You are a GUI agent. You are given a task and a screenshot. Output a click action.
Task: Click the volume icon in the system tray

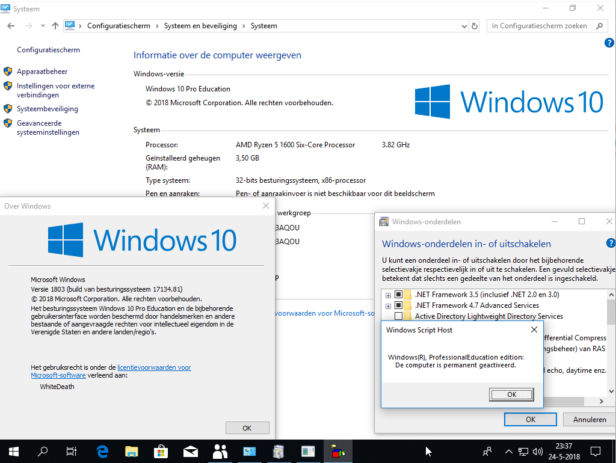(x=537, y=452)
